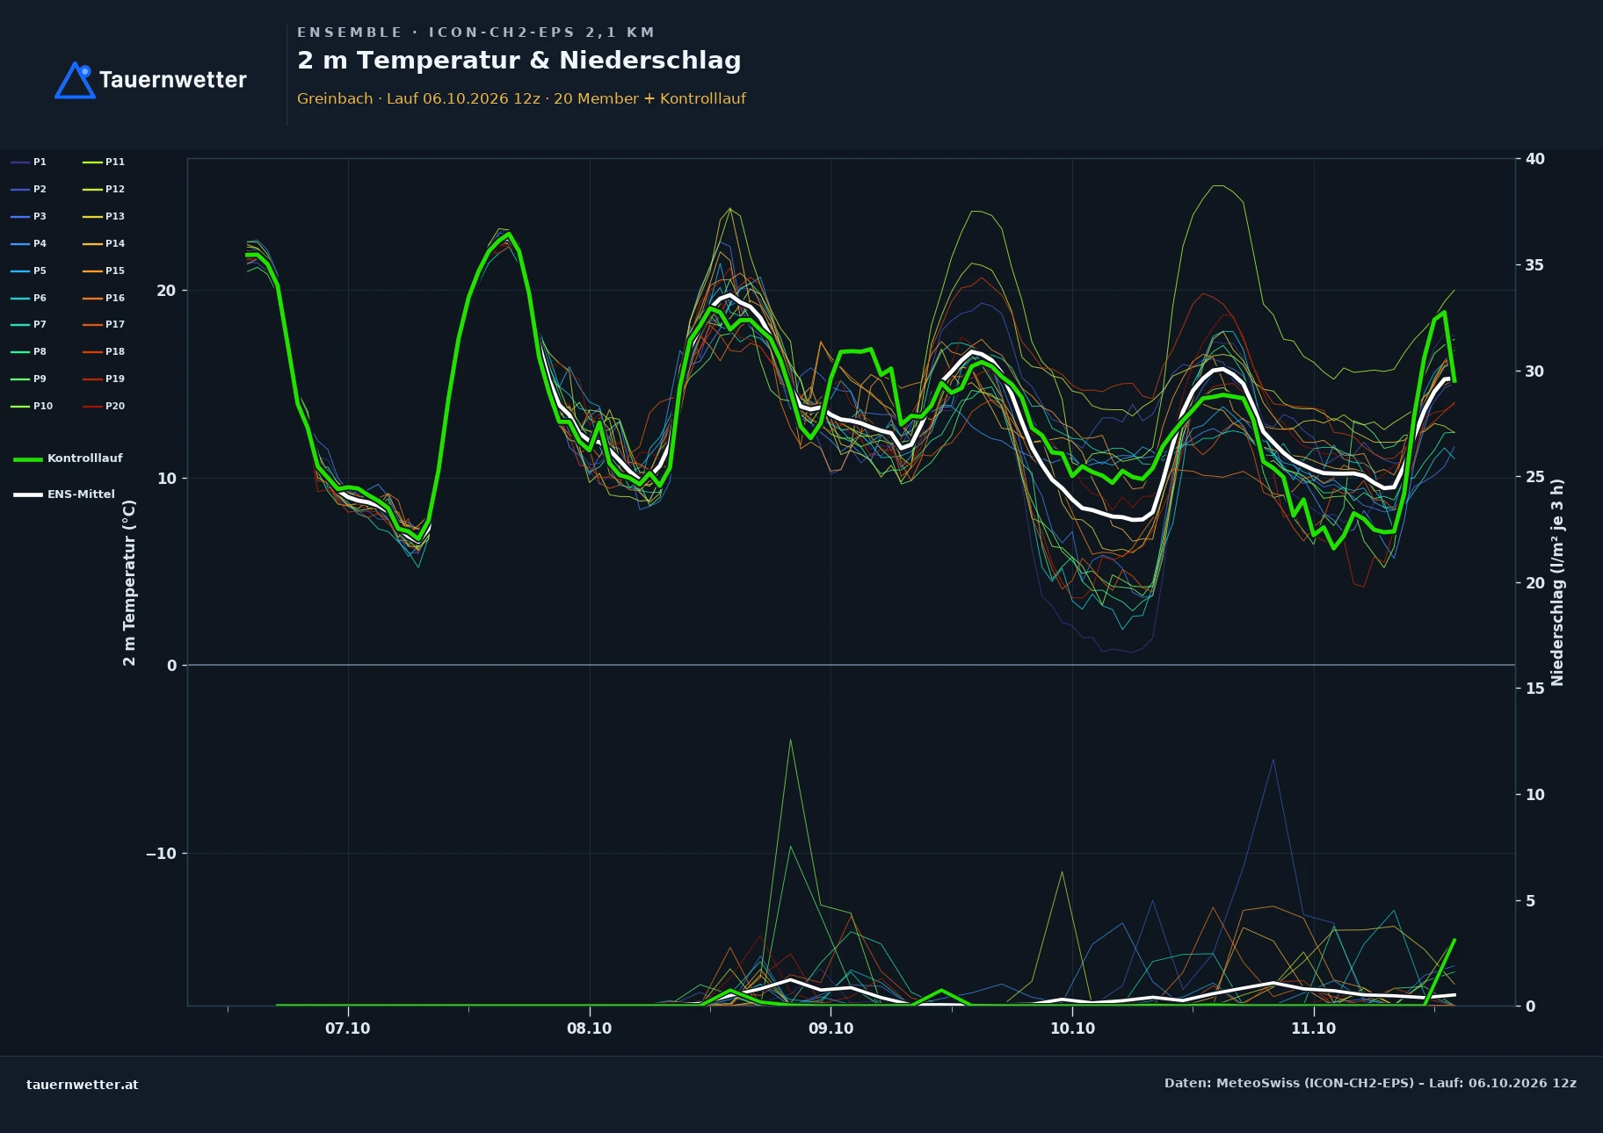
Task: Open the tauernwetter.at footer link
Action: [x=83, y=1085]
